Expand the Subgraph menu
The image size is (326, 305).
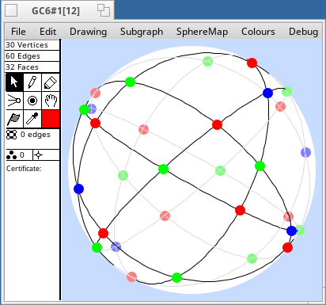(x=142, y=32)
